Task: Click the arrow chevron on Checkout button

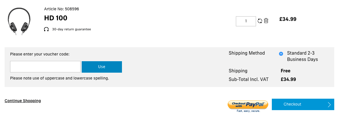Action: pyautogui.click(x=329, y=104)
